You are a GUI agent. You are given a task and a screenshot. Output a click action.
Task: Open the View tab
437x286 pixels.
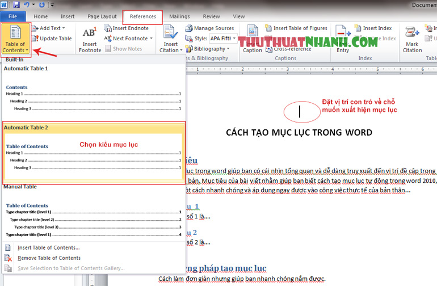pyautogui.click(x=239, y=16)
